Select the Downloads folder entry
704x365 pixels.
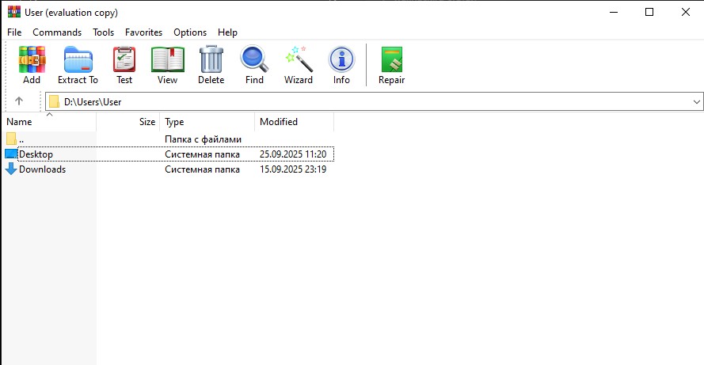pos(42,169)
